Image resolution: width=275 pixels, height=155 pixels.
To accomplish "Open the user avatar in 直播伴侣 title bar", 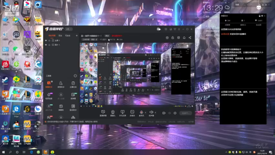I will 159,29.
